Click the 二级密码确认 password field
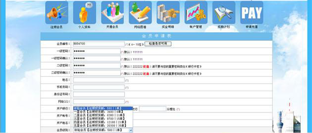The width and height of the screenshot is (312, 133). click(97, 73)
